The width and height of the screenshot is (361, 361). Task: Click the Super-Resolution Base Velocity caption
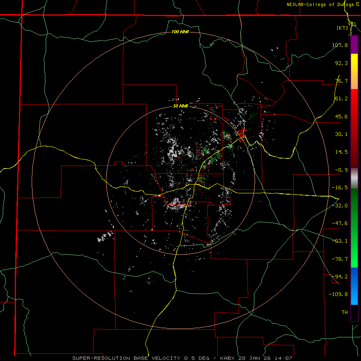pos(182,358)
